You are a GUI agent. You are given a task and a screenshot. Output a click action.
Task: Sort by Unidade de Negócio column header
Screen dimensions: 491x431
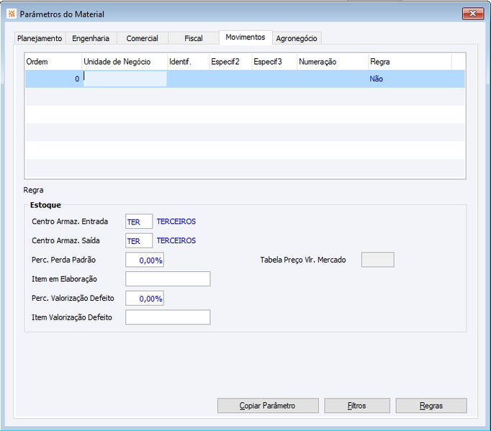[125, 62]
